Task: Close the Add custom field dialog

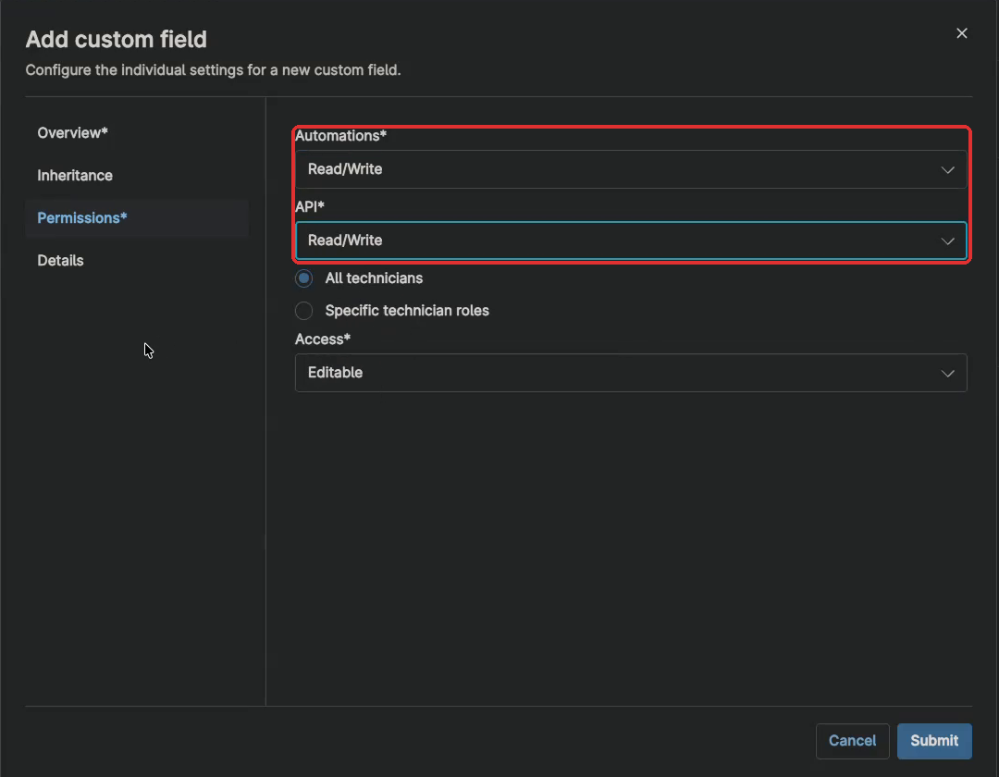Action: [961, 33]
